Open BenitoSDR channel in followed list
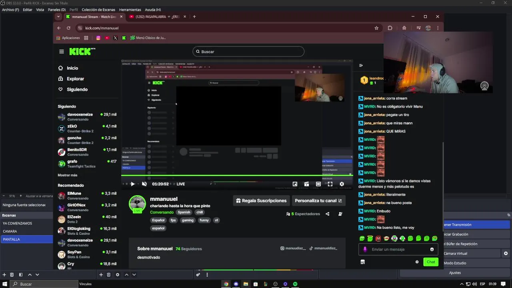Viewport: 512px width, 288px height. click(x=87, y=152)
